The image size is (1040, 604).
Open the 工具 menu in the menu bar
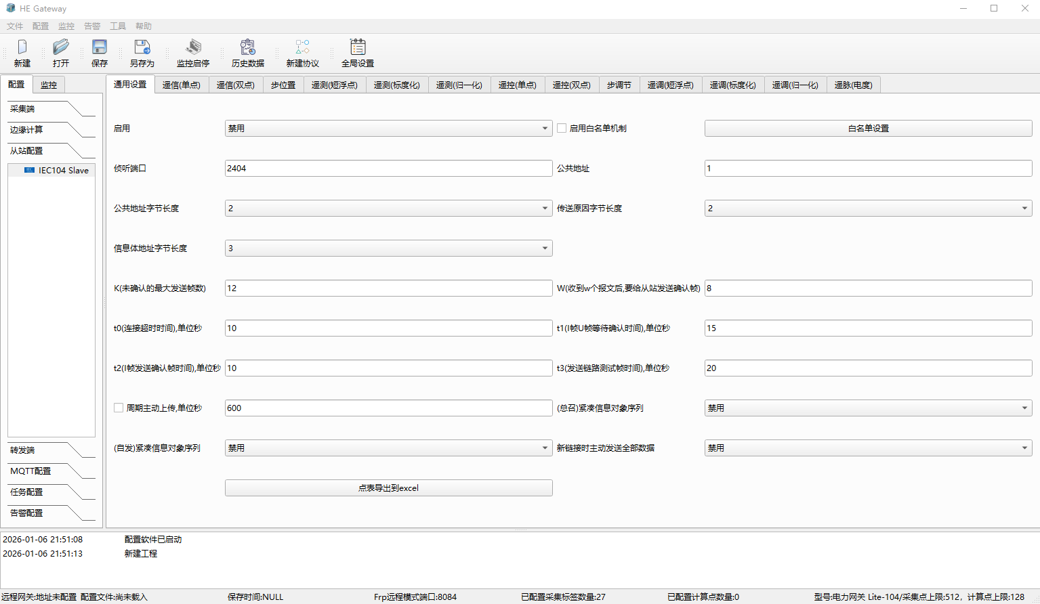(118, 26)
